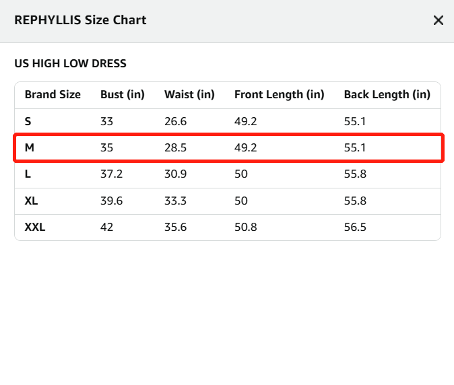The height and width of the screenshot is (385, 454).
Task: Click back length 55.1 in M row
Action: (355, 147)
